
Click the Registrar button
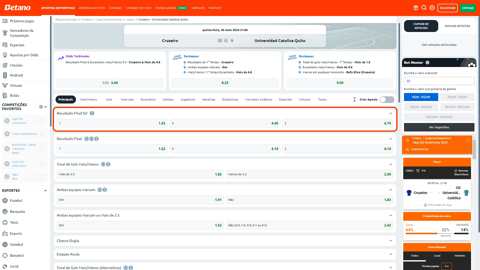447,8
